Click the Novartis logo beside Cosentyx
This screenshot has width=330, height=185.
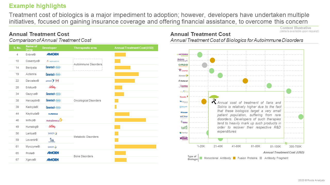tap(53, 61)
